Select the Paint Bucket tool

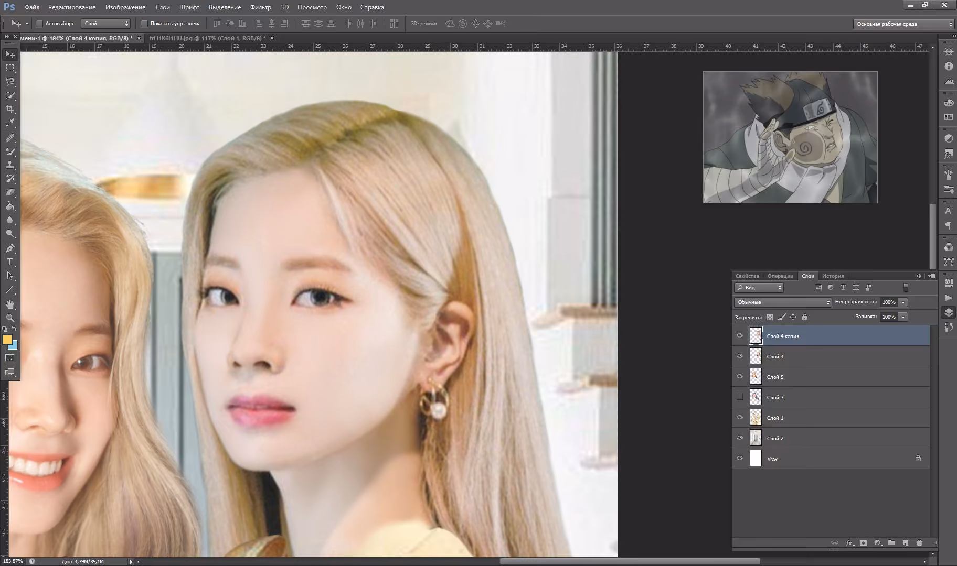[x=10, y=206]
